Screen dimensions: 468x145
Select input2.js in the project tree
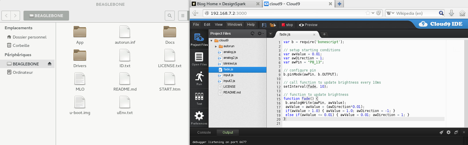coord(229,81)
